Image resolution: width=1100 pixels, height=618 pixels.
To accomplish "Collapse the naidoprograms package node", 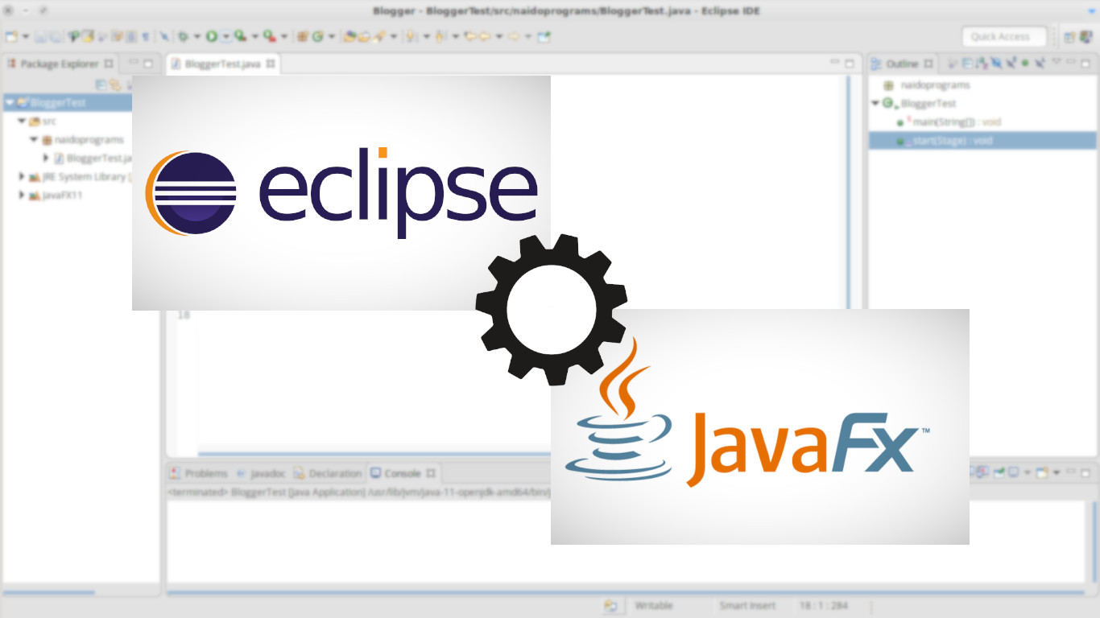I will click(35, 139).
